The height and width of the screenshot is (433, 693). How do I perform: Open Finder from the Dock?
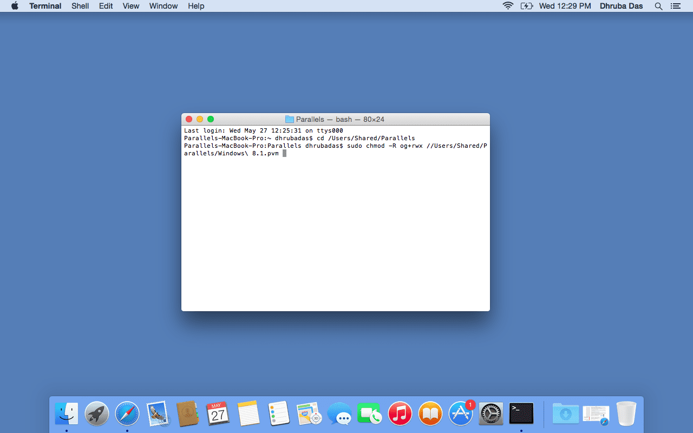[67, 414]
